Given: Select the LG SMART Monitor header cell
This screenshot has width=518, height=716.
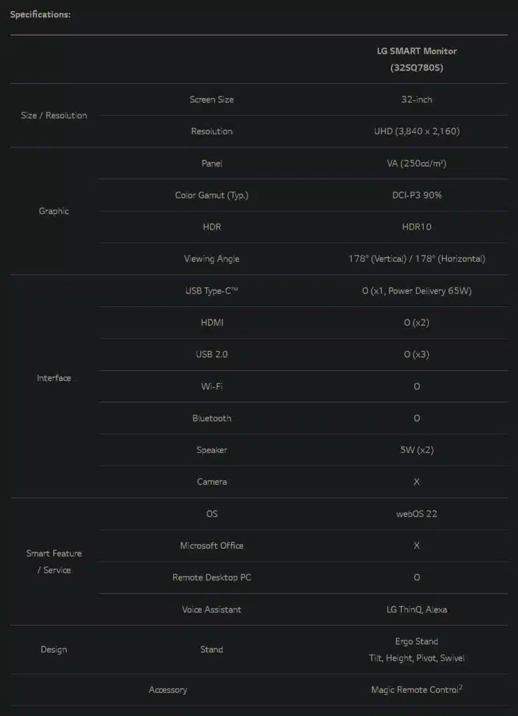Looking at the screenshot, I should tap(417, 59).
